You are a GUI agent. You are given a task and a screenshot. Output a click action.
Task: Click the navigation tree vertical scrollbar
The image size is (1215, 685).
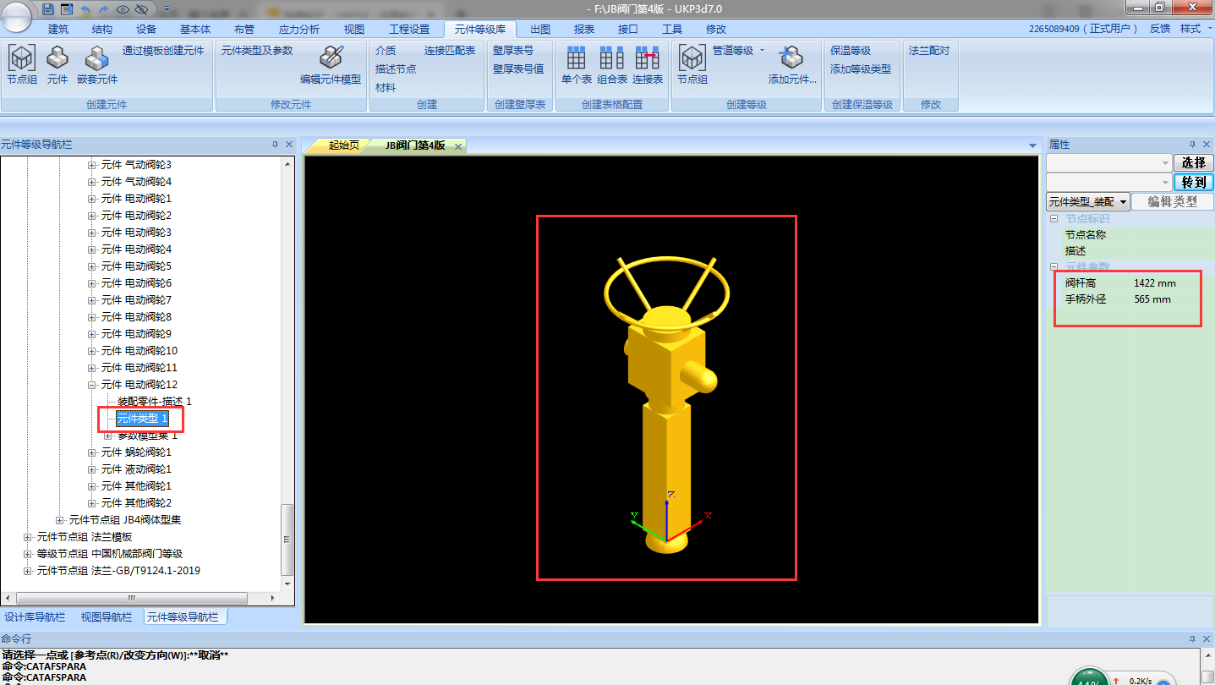pyautogui.click(x=287, y=381)
